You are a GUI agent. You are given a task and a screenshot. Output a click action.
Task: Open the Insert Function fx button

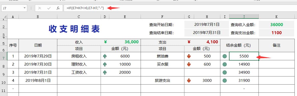[58, 8]
